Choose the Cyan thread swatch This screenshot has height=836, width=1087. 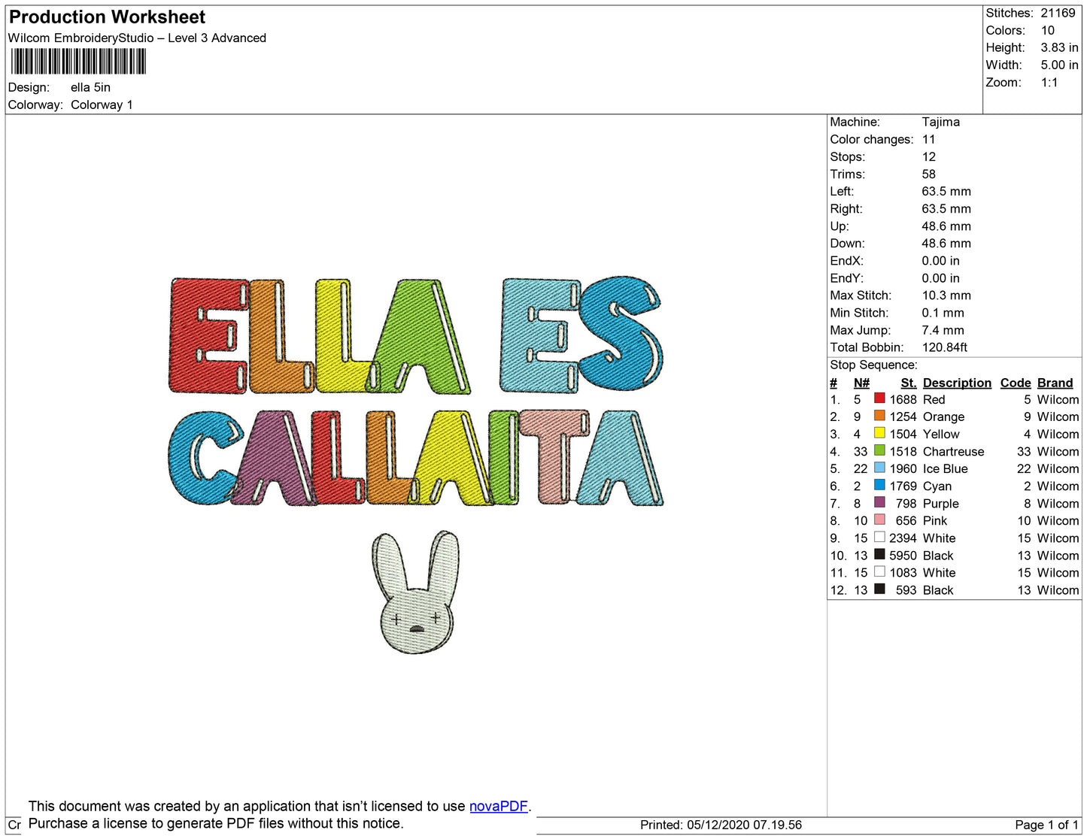click(x=879, y=485)
